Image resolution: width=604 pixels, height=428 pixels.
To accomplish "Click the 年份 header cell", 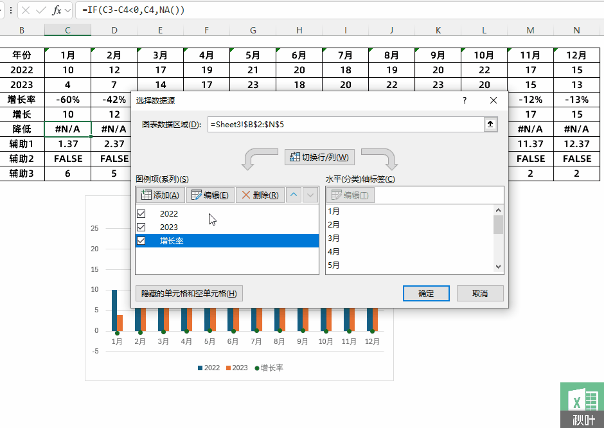I will tap(22, 55).
